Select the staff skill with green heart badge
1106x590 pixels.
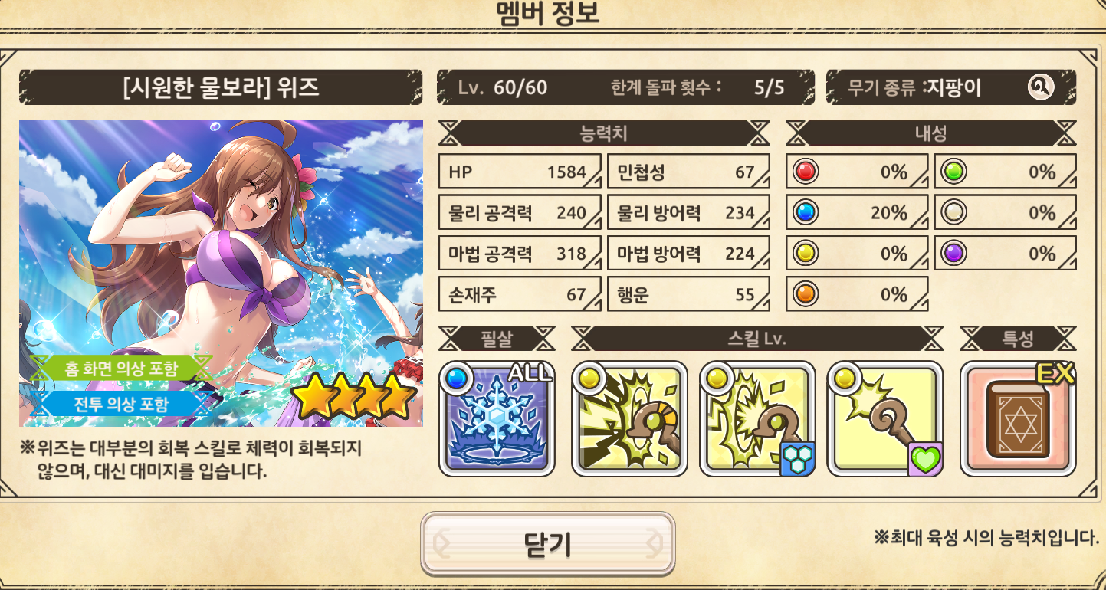pyautogui.click(x=885, y=418)
